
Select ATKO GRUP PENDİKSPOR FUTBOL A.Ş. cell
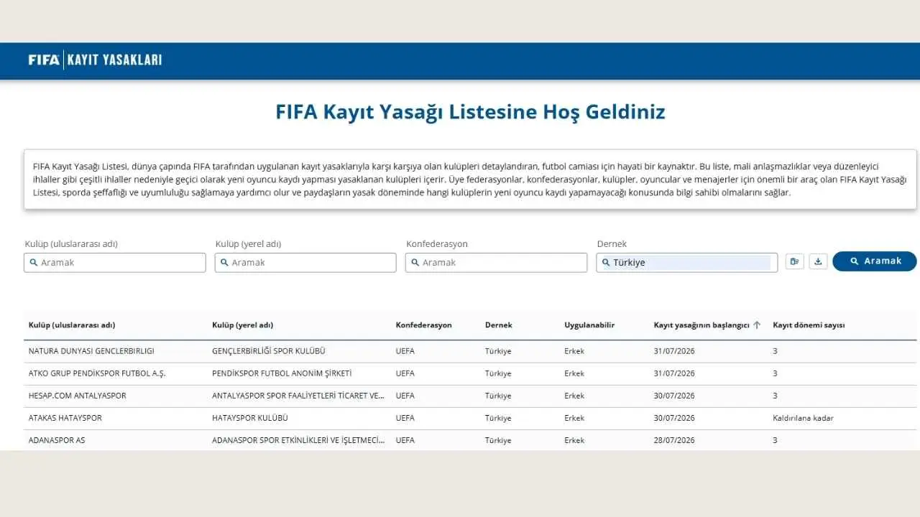click(x=97, y=373)
